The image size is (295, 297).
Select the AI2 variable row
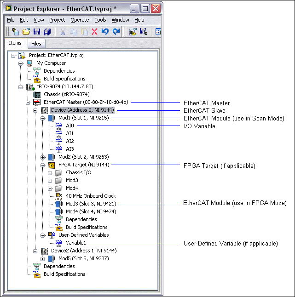(70, 141)
